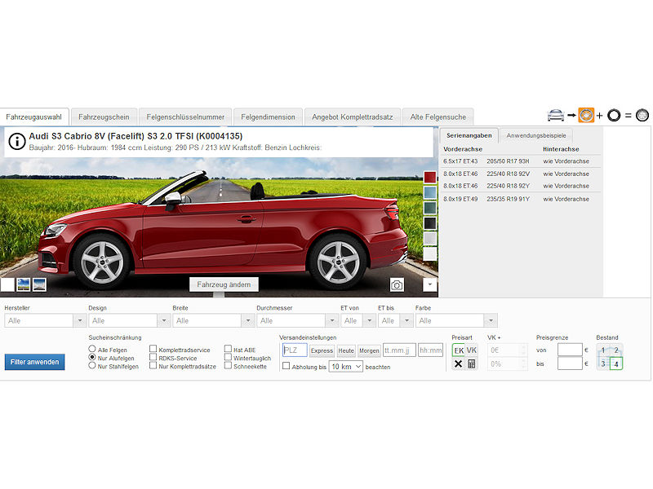
Task: Click the Preisgrenze bis field
Action: coord(570,363)
